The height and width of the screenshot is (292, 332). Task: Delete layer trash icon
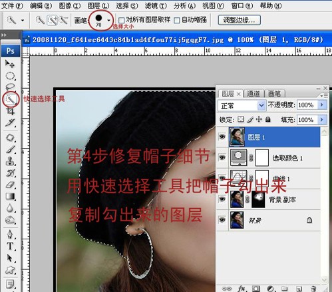click(x=313, y=289)
